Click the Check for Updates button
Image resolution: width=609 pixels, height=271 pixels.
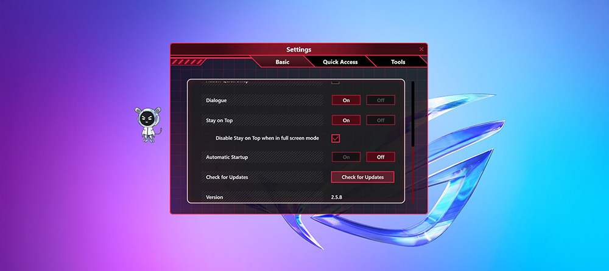[363, 177]
